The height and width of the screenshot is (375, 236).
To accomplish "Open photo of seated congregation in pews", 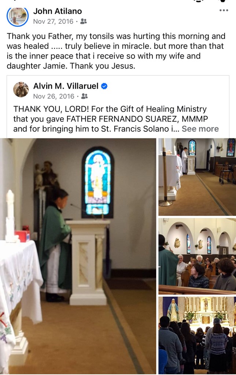I will (197, 256).
